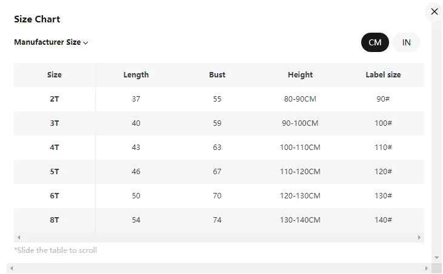Open the Manufacturer Size dropdown
The width and height of the screenshot is (443, 274).
click(x=52, y=42)
